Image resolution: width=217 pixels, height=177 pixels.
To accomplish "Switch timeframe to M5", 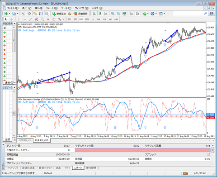I will tap(75, 19).
